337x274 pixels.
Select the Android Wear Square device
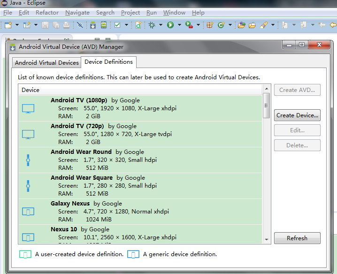tap(140, 186)
